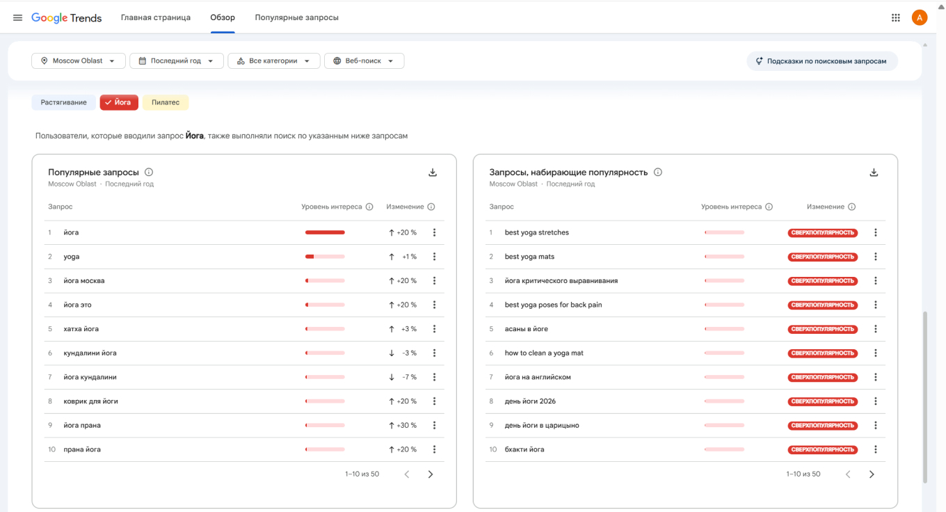
Task: Open more options for йога москва
Action: [434, 280]
